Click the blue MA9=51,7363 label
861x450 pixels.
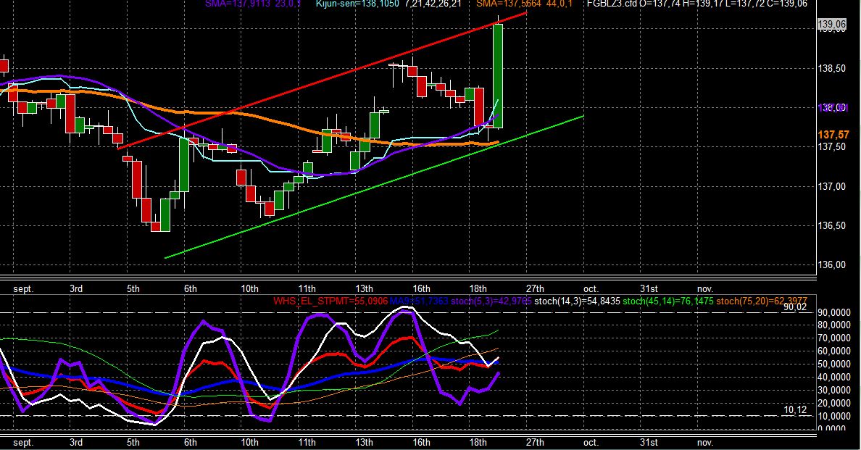point(419,301)
